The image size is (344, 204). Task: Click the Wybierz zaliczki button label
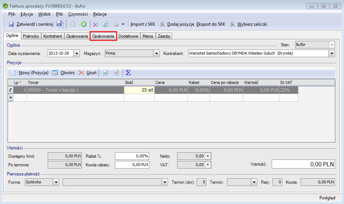coord(252,24)
